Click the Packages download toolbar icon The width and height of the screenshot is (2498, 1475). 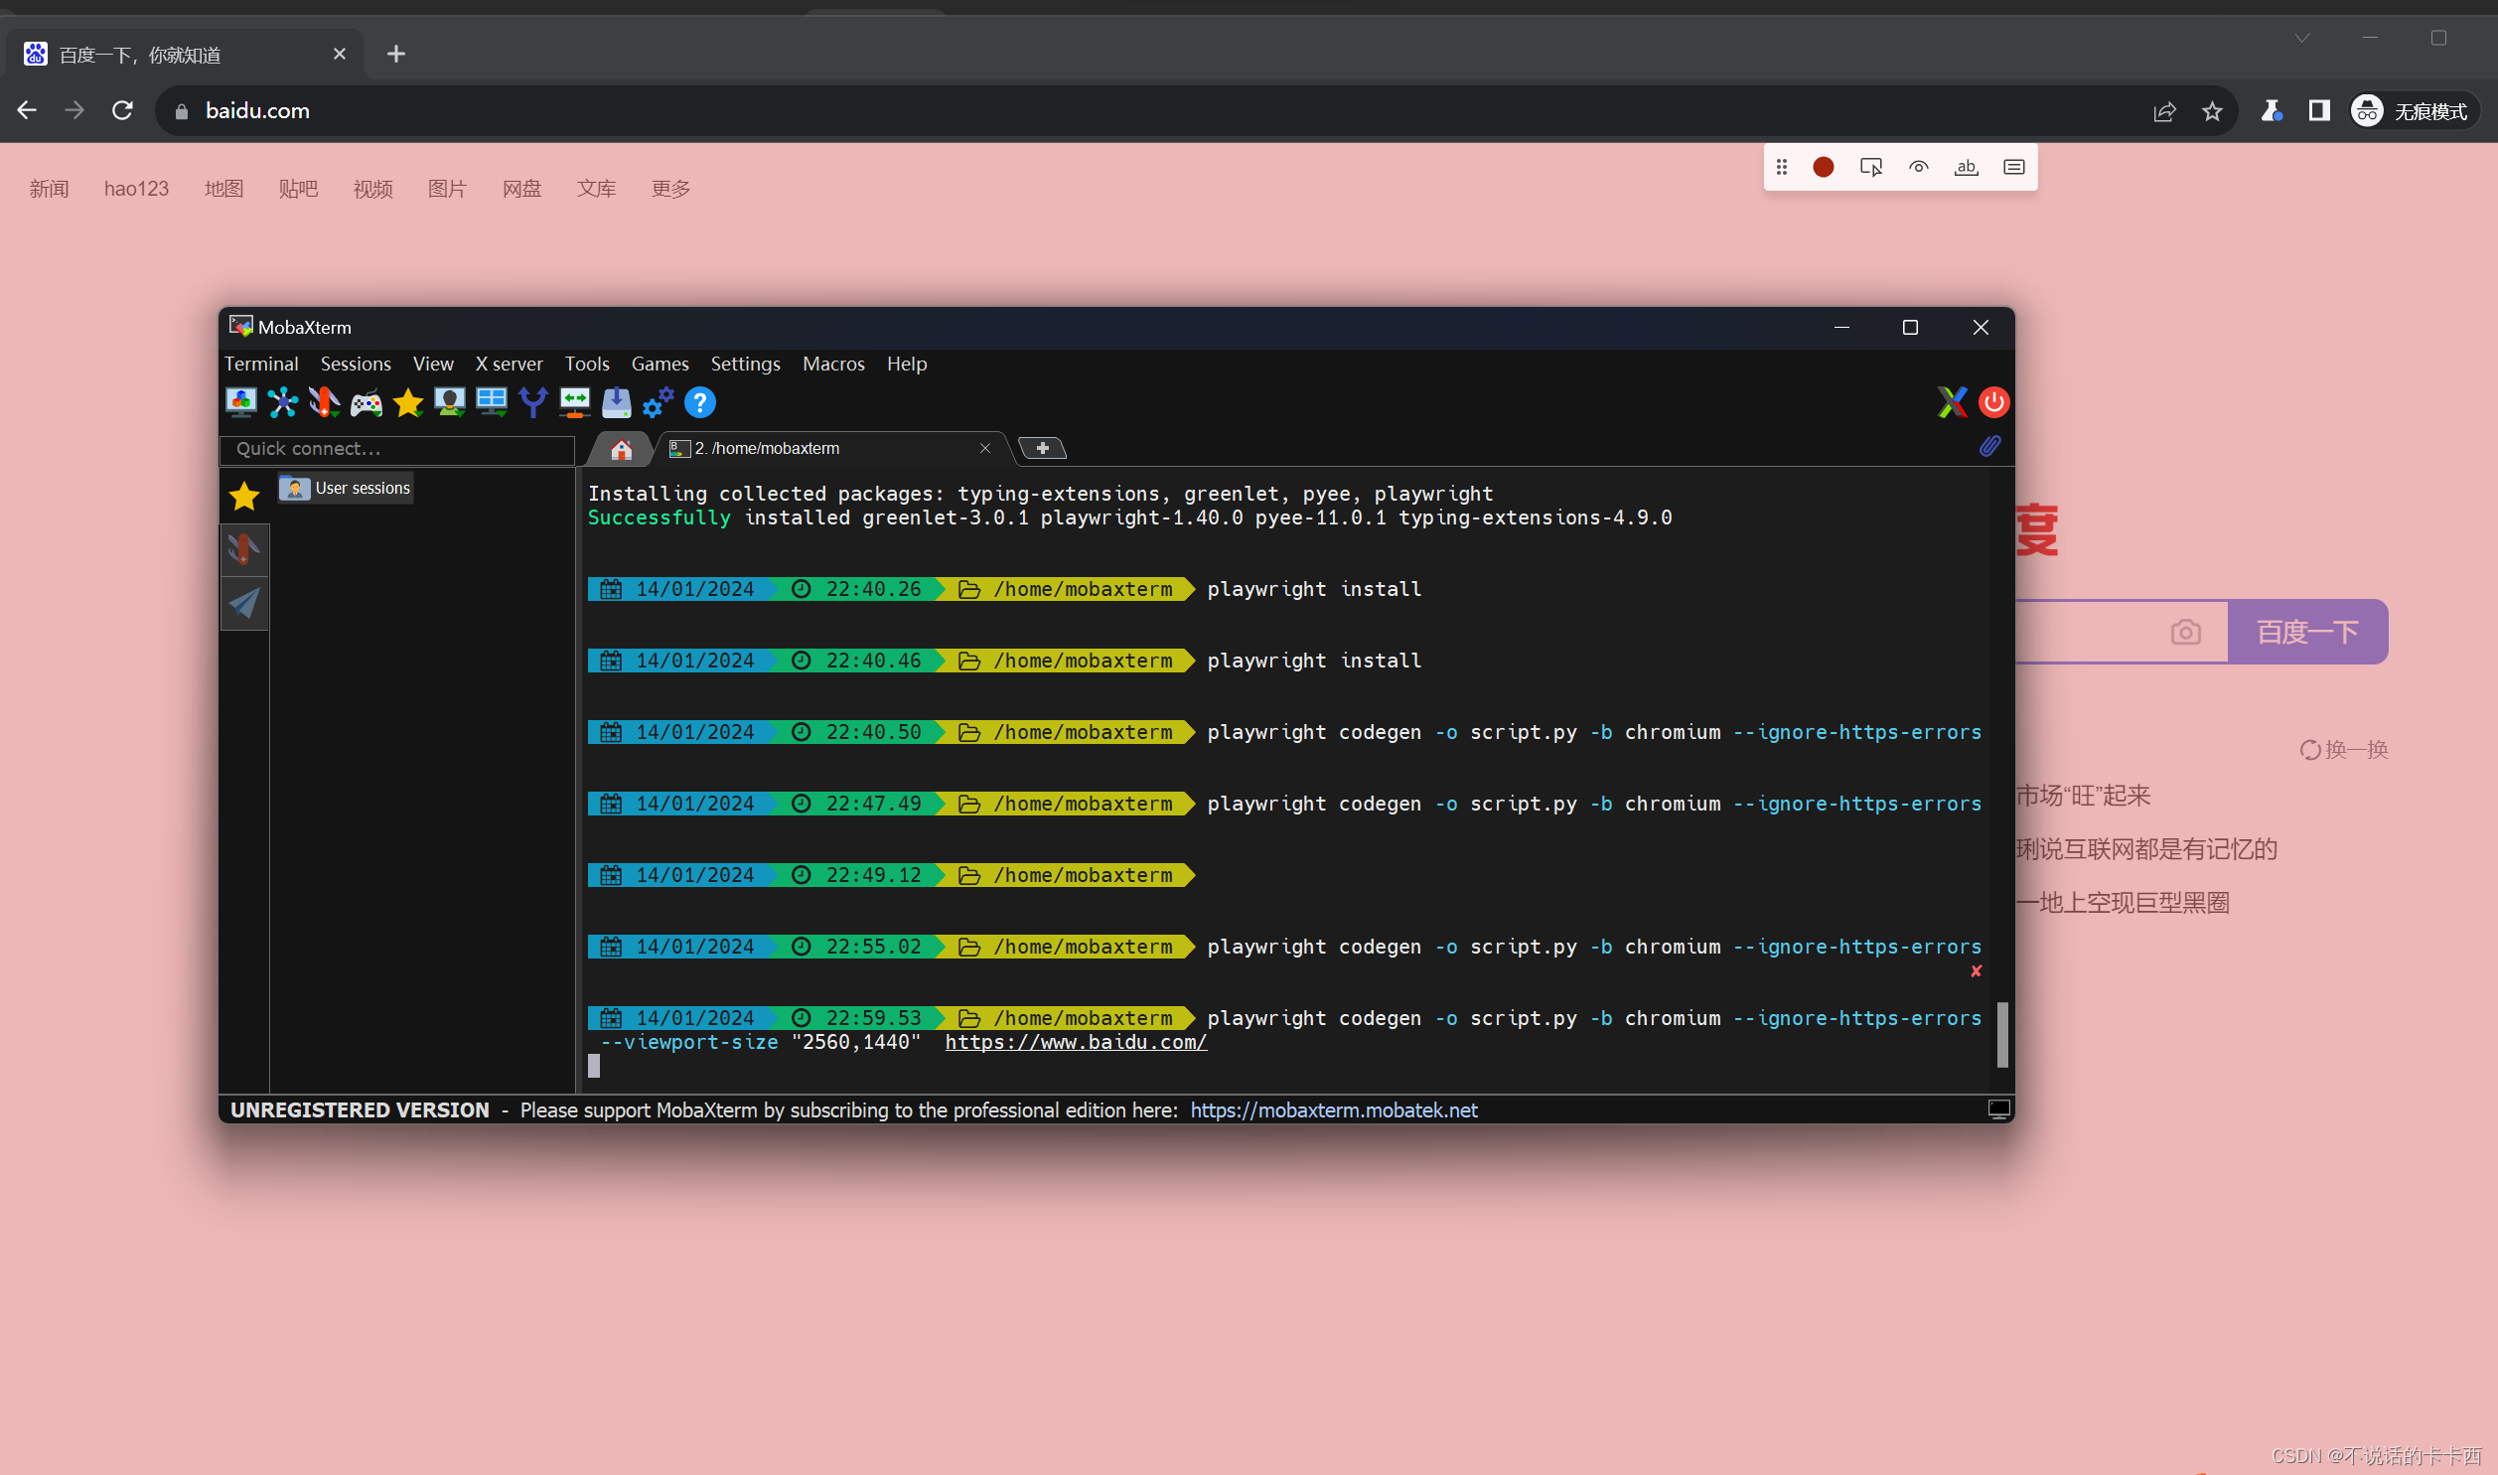pyautogui.click(x=617, y=402)
